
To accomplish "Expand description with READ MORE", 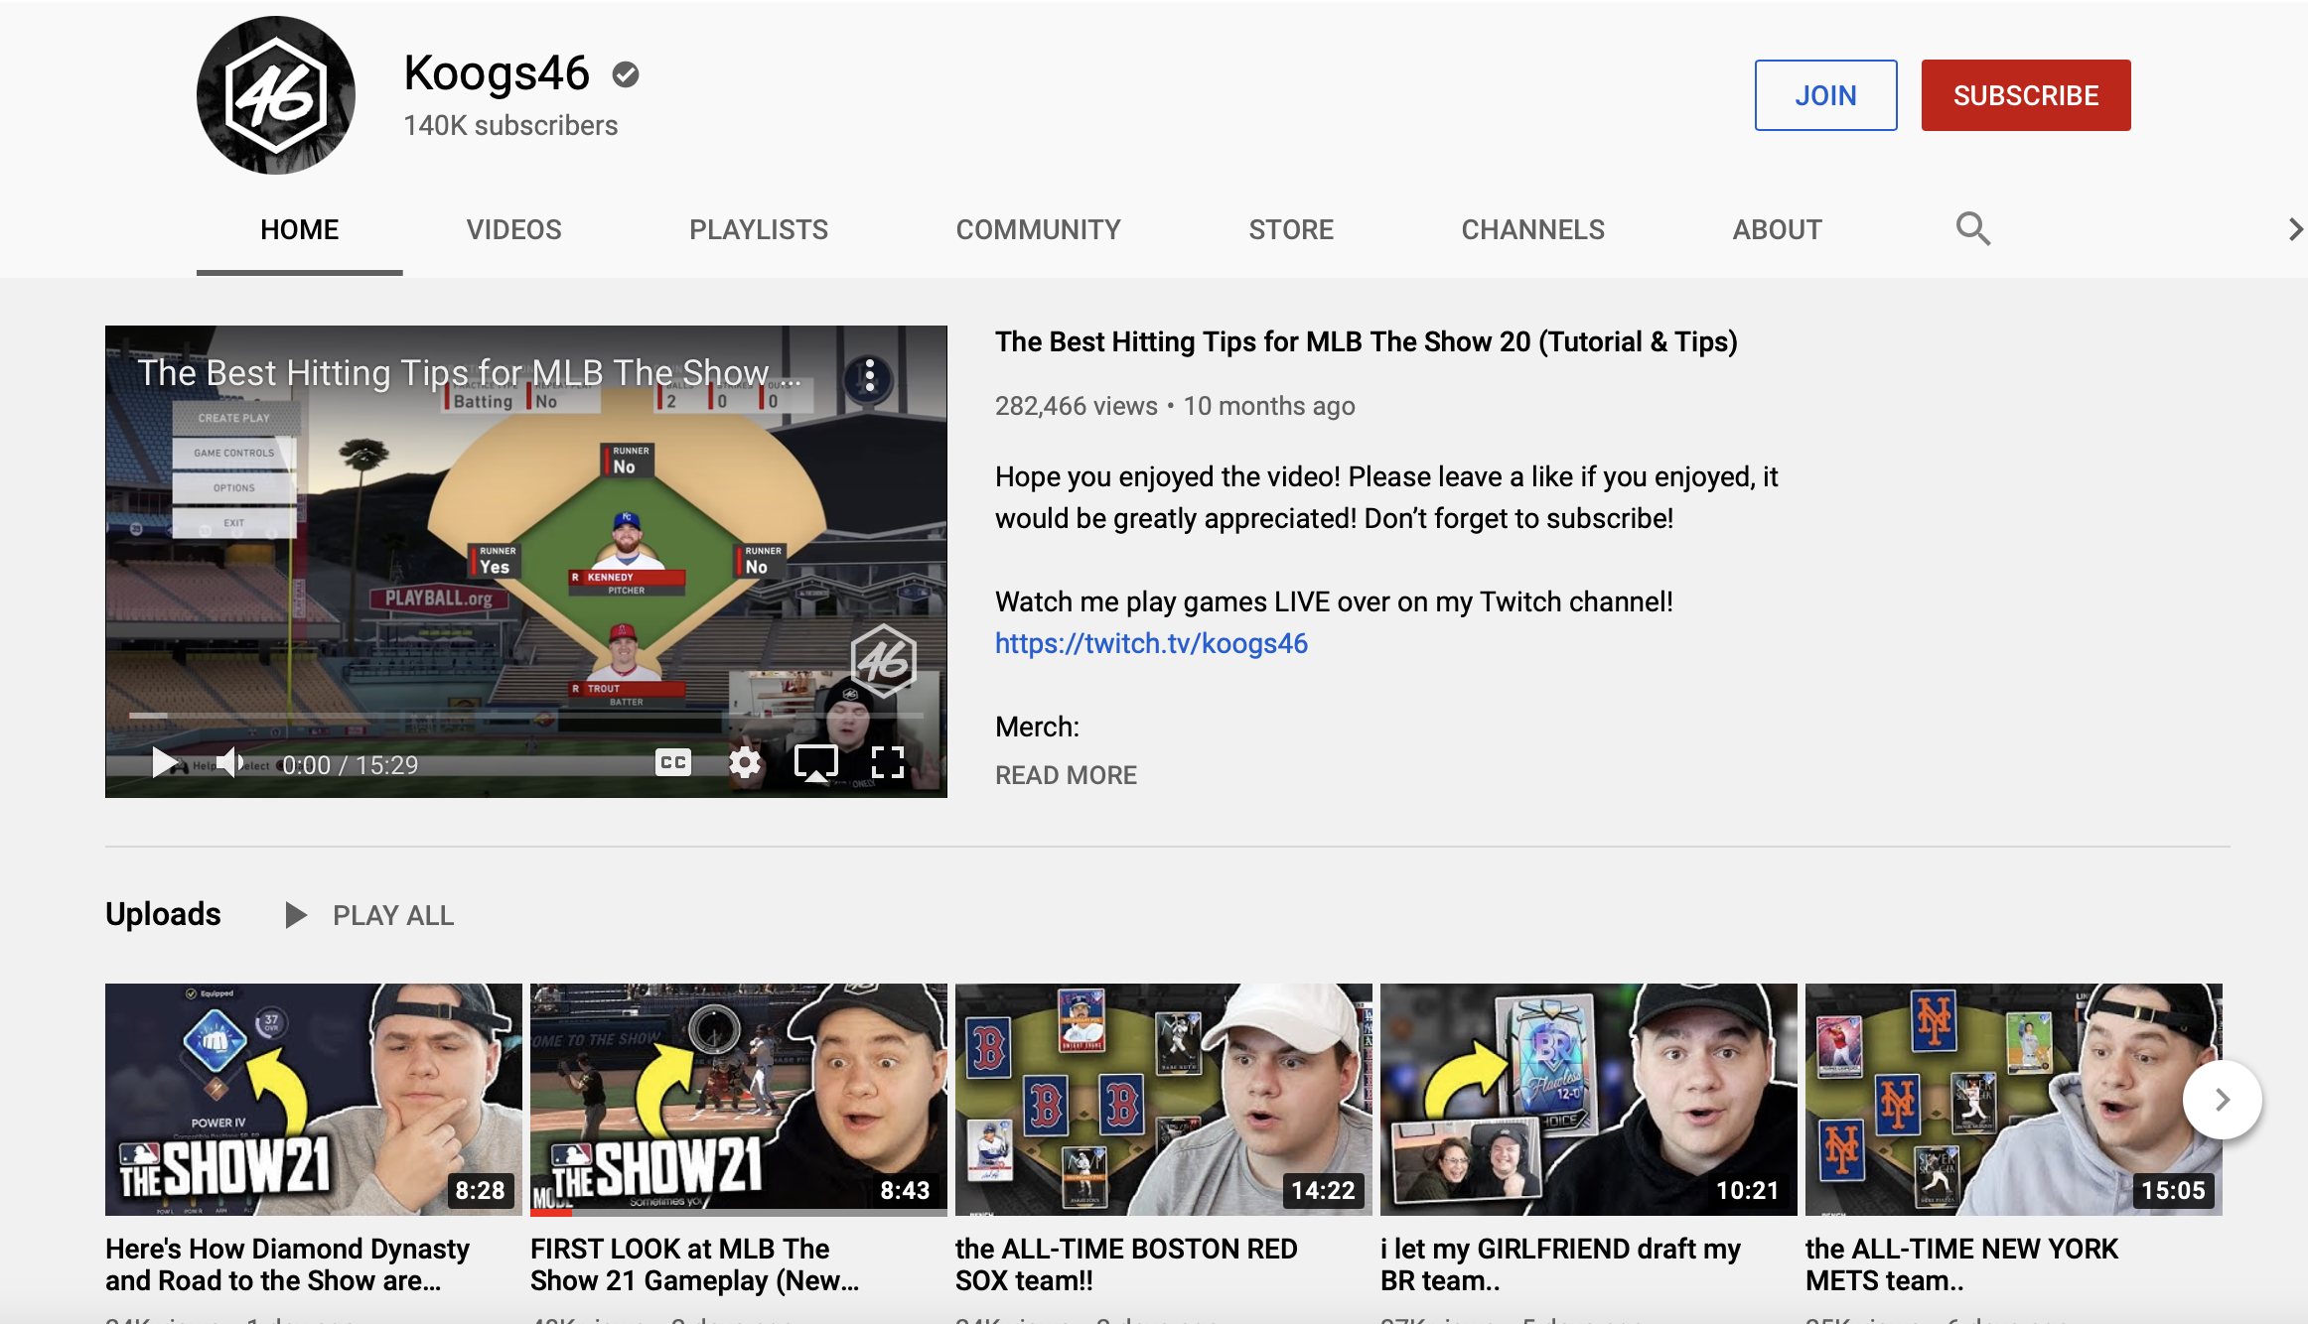I will coord(1067,775).
